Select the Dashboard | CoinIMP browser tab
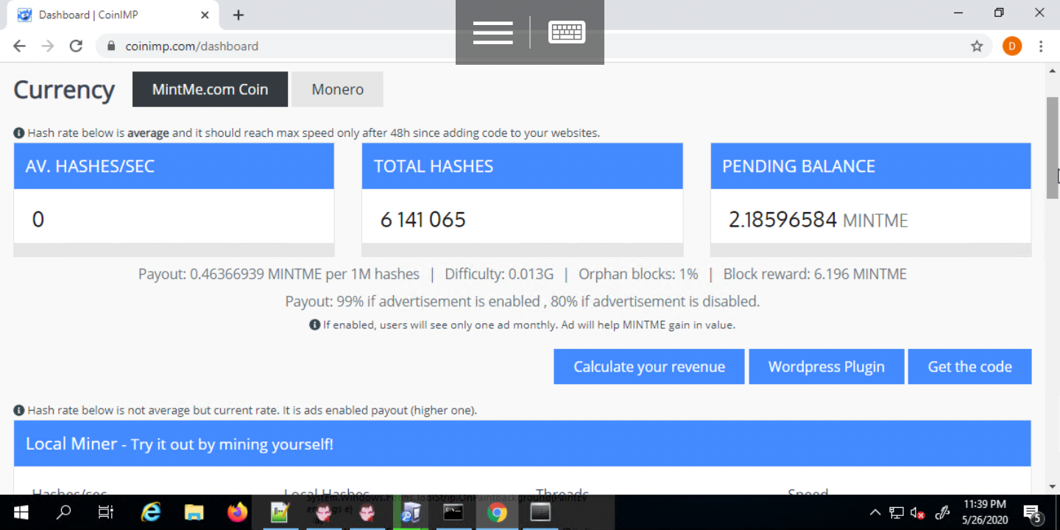Viewport: 1060px width, 530px height. [112, 15]
